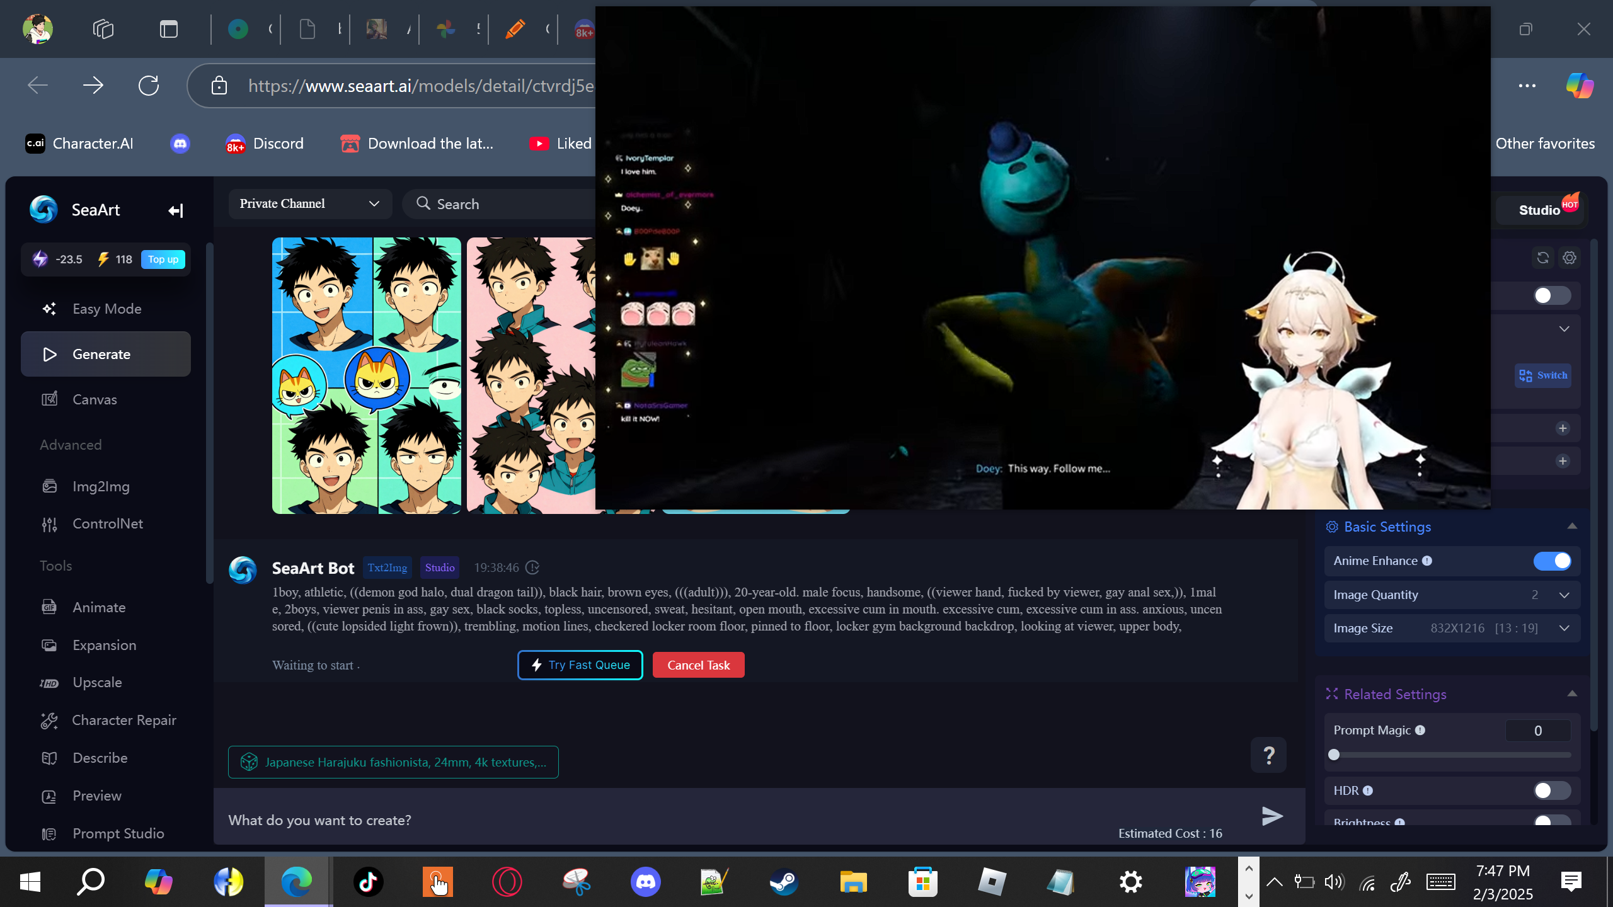The height and width of the screenshot is (907, 1613).
Task: Click the Prompt Magic slider handle
Action: 1334,755
